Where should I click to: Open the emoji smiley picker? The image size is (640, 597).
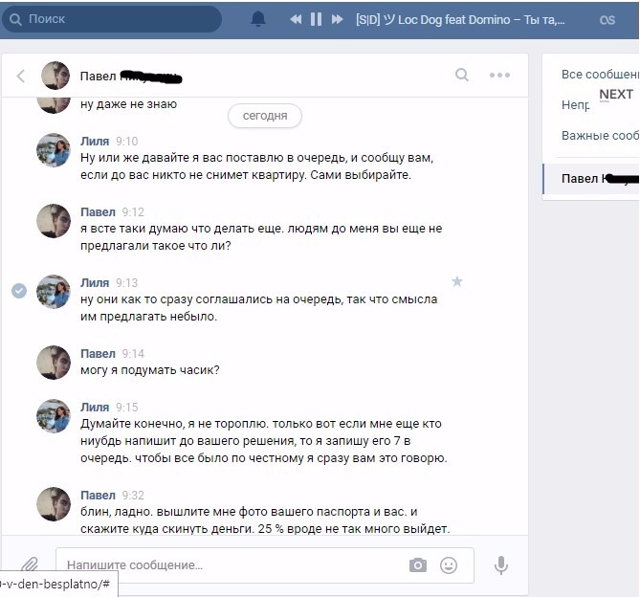click(448, 565)
